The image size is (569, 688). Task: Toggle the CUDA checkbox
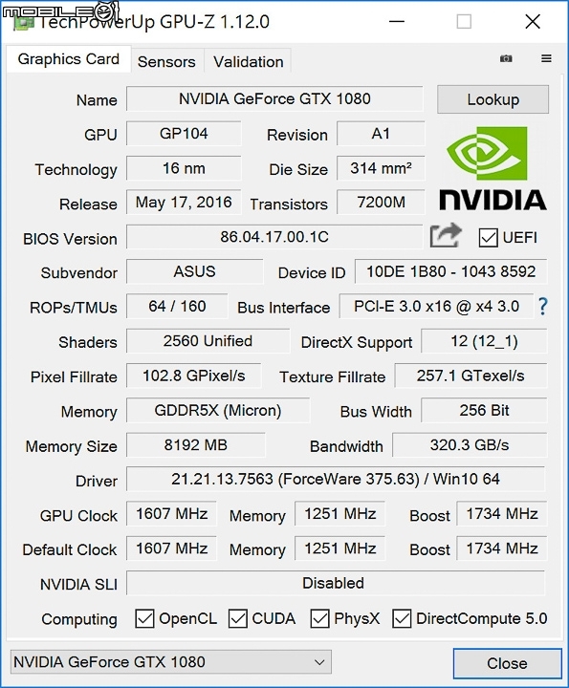click(x=237, y=618)
